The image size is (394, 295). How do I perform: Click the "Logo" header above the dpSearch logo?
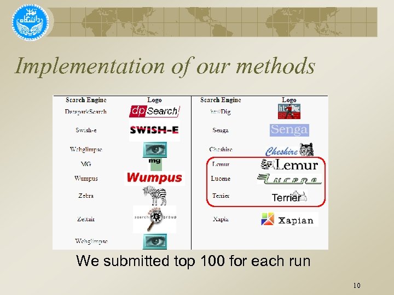click(x=154, y=100)
